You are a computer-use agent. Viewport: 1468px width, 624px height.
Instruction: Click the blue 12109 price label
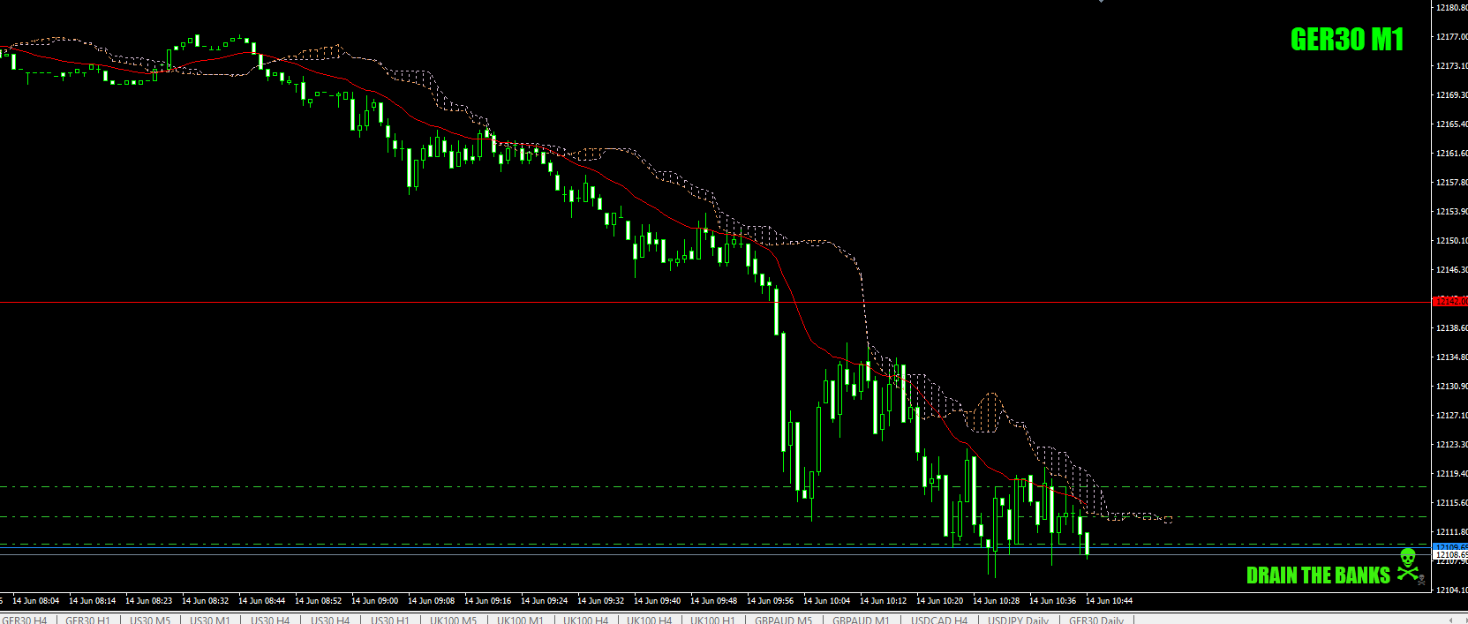click(x=1450, y=547)
